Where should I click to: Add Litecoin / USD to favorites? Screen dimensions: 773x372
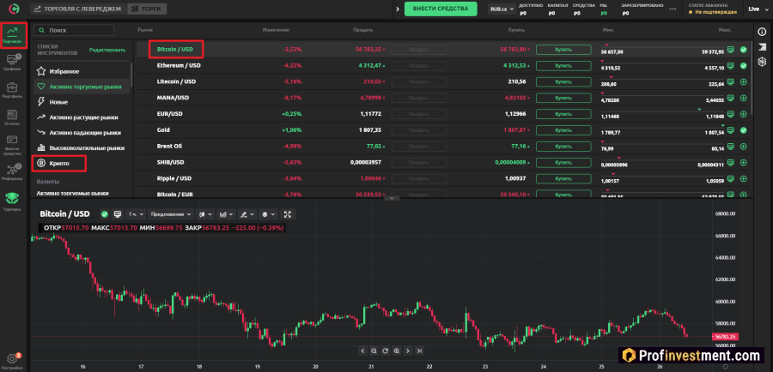(x=743, y=81)
